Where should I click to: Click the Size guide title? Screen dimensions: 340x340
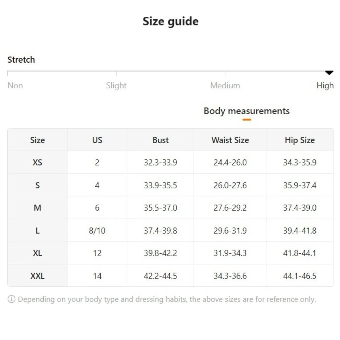171,22
